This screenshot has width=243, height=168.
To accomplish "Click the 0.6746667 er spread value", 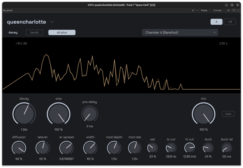I will pos(66,159).
